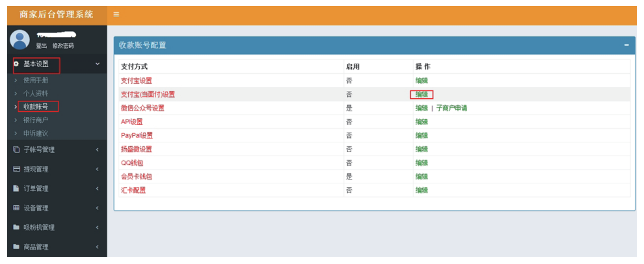Click the PayPal设置 payment name
The image size is (644, 264).
[137, 135]
